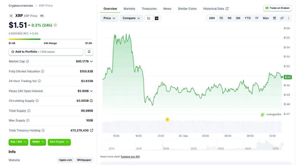Open the Historical Data tab

tap(216, 9)
